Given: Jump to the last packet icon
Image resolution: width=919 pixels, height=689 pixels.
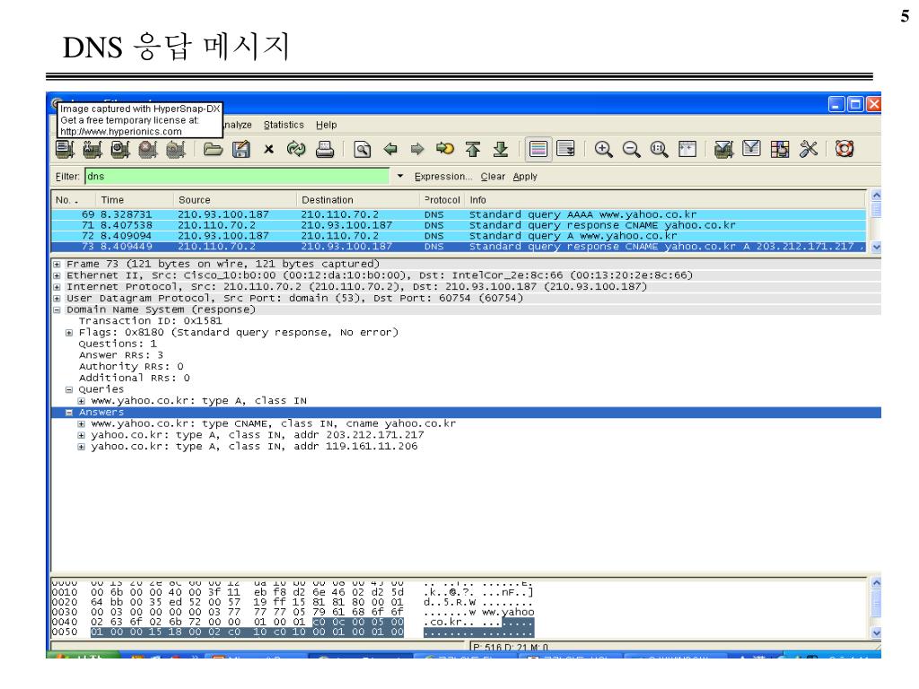Looking at the screenshot, I should click(500, 150).
